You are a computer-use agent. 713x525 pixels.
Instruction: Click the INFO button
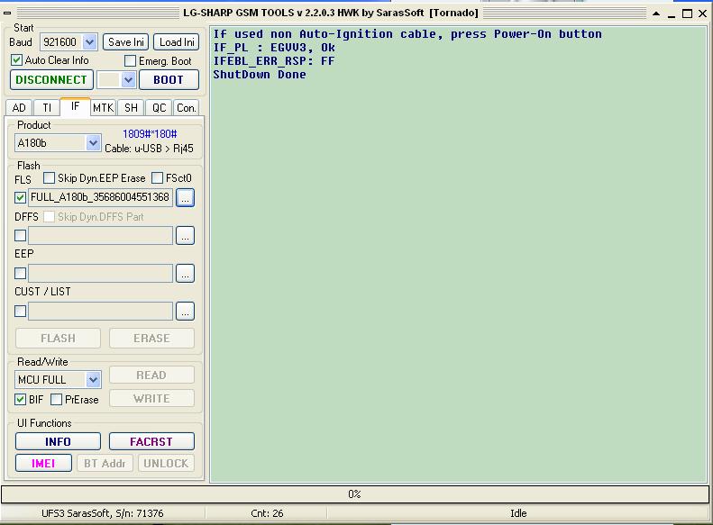coord(59,441)
